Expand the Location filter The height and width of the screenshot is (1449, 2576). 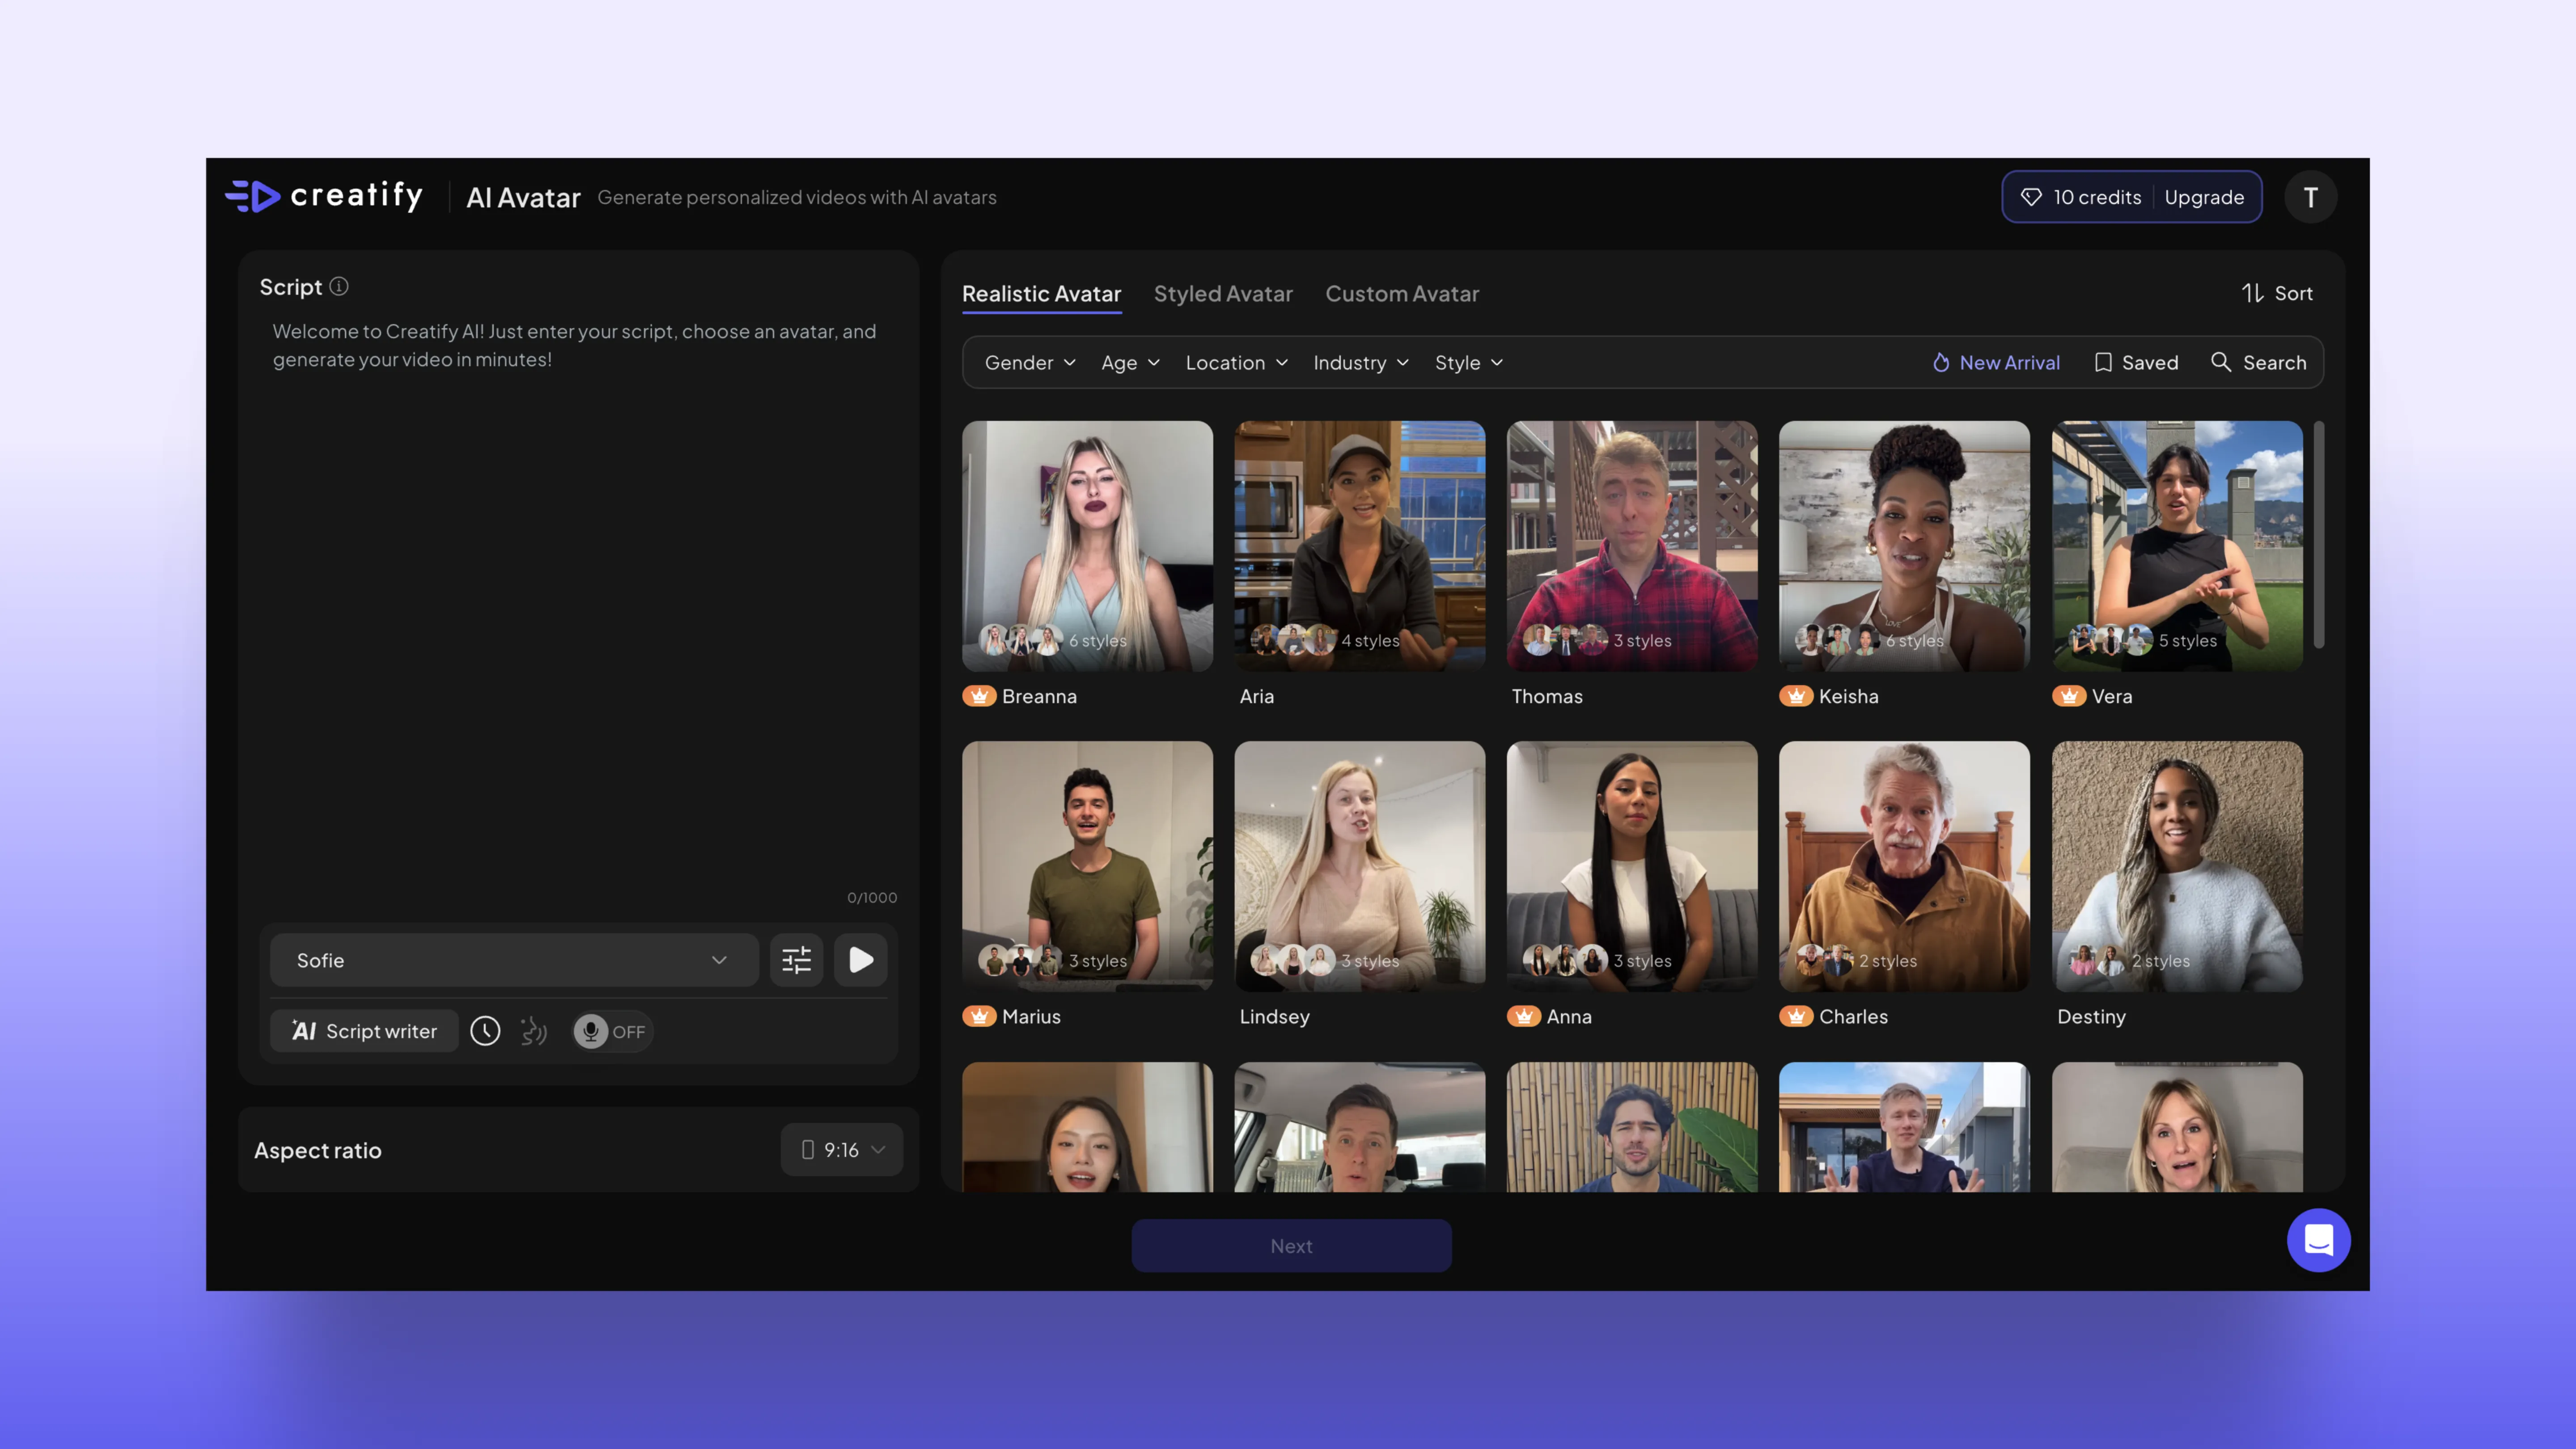pyautogui.click(x=1237, y=363)
